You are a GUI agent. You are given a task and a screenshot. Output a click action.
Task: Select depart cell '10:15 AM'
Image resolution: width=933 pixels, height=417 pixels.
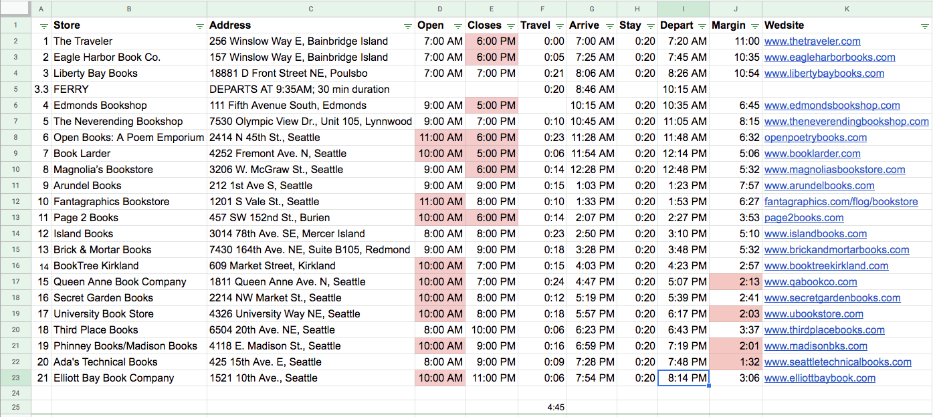684,90
